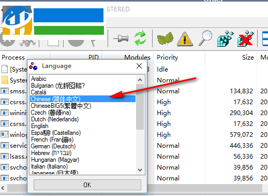Click the Language dialog colored balls icon
The width and height of the screenshot is (268, 196).
pos(33,66)
